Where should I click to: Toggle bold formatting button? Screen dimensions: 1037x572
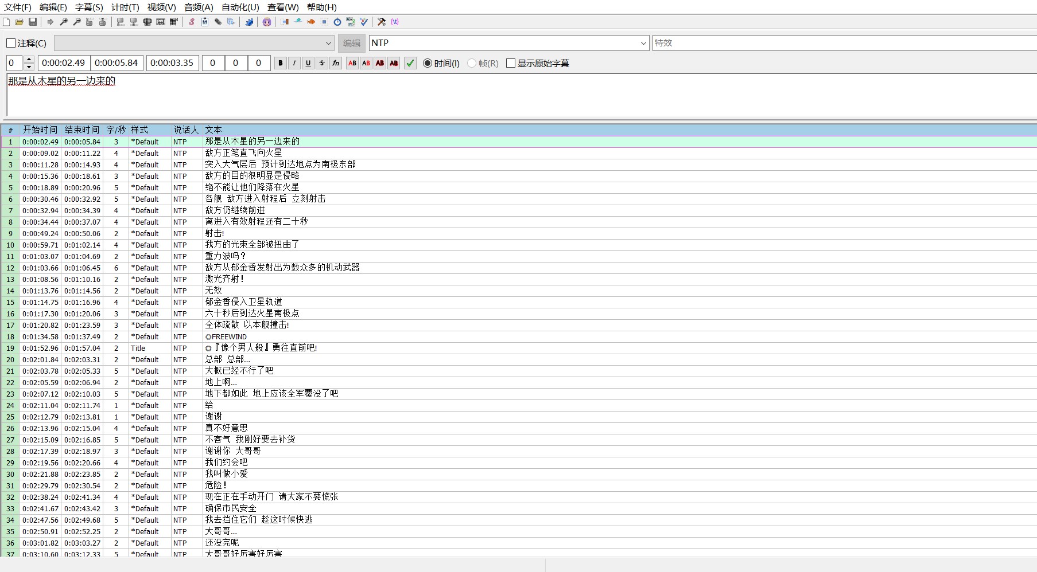click(281, 63)
